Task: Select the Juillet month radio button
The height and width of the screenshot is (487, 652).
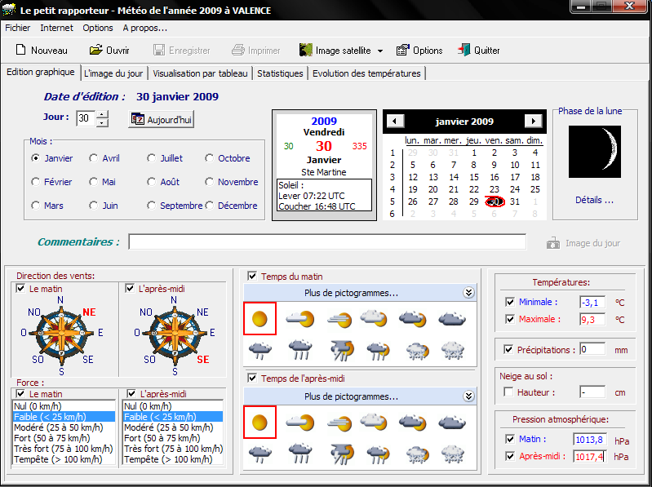Action: 152,158
